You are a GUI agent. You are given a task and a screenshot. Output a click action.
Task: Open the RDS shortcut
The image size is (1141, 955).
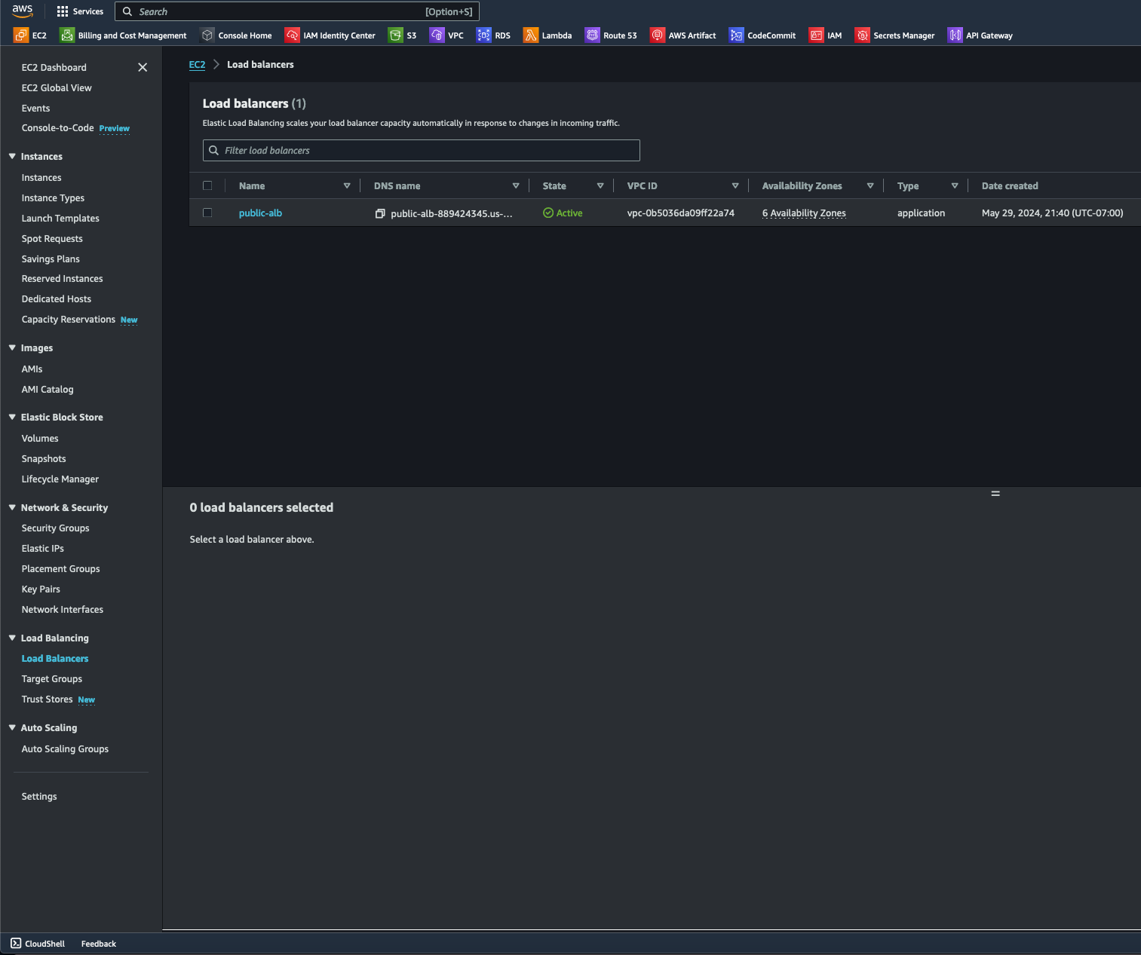click(x=493, y=35)
